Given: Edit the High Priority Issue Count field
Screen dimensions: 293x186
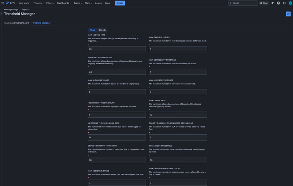Looking at the screenshot, I should coord(117,115).
